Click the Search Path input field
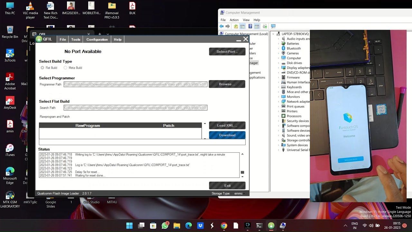 pos(136,108)
